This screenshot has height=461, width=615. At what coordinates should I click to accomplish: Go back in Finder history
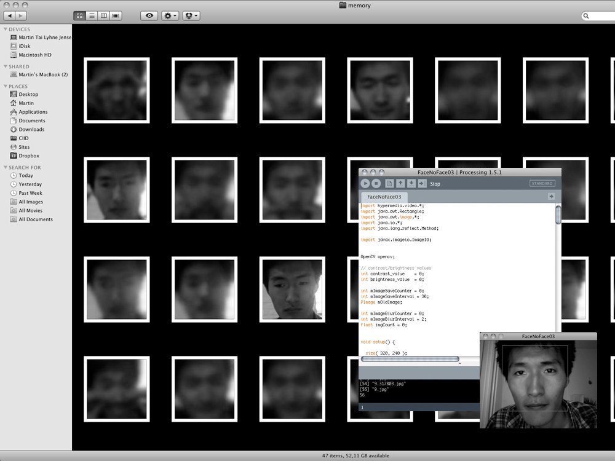pos(9,16)
